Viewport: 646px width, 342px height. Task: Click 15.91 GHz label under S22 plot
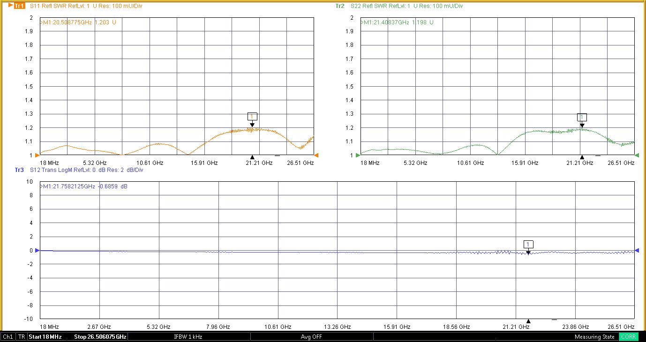[x=526, y=163]
